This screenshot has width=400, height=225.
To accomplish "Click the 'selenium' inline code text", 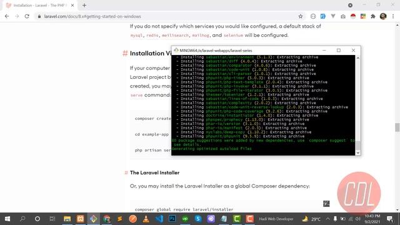I will point(233,35).
